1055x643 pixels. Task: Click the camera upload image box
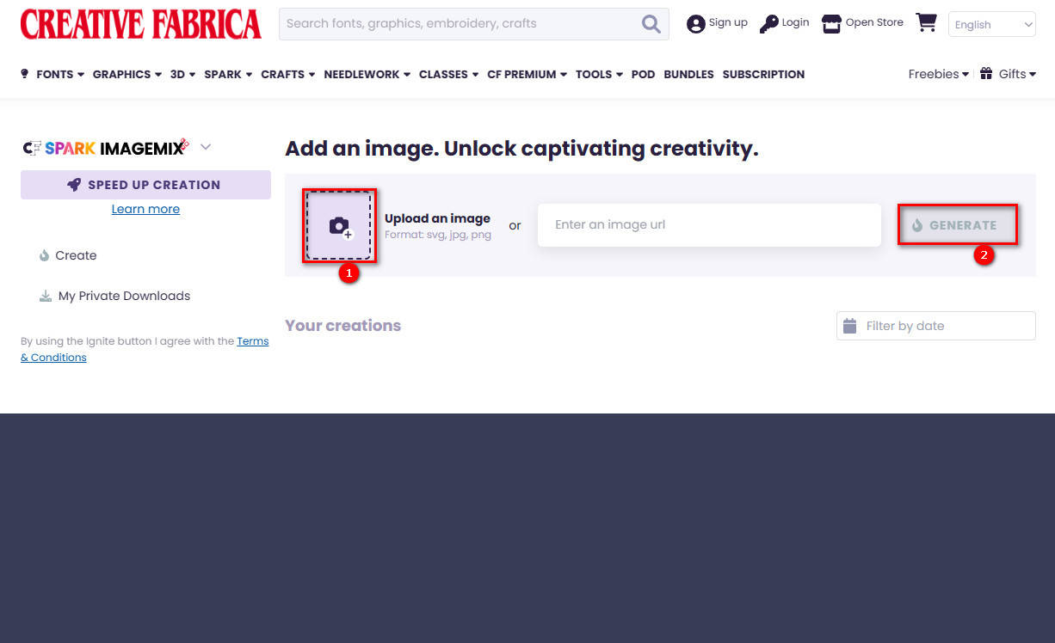click(x=339, y=226)
